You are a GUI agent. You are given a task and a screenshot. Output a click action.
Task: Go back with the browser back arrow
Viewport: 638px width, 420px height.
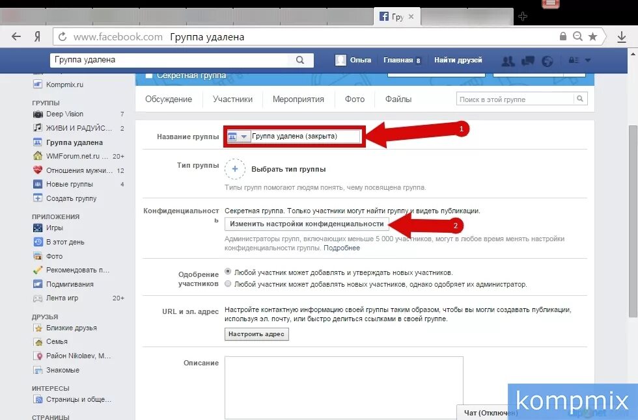click(16, 36)
